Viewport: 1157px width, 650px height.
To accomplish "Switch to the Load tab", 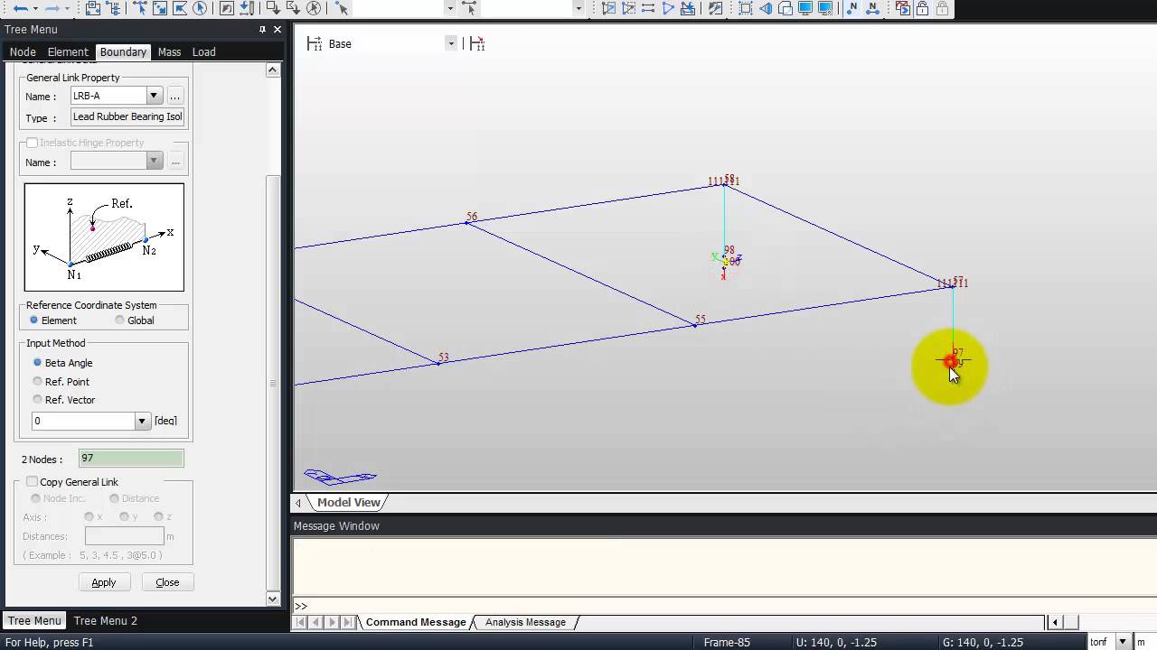I will pos(203,51).
